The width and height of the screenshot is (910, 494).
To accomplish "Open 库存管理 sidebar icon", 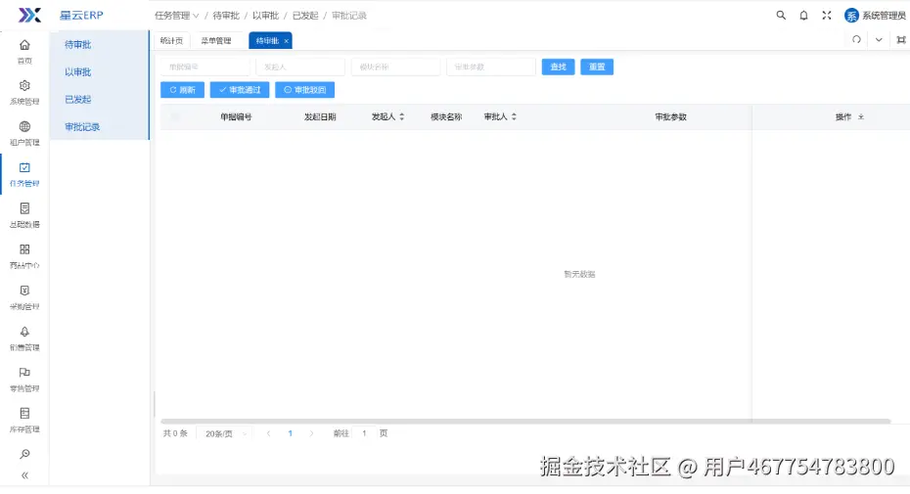I will (24, 414).
